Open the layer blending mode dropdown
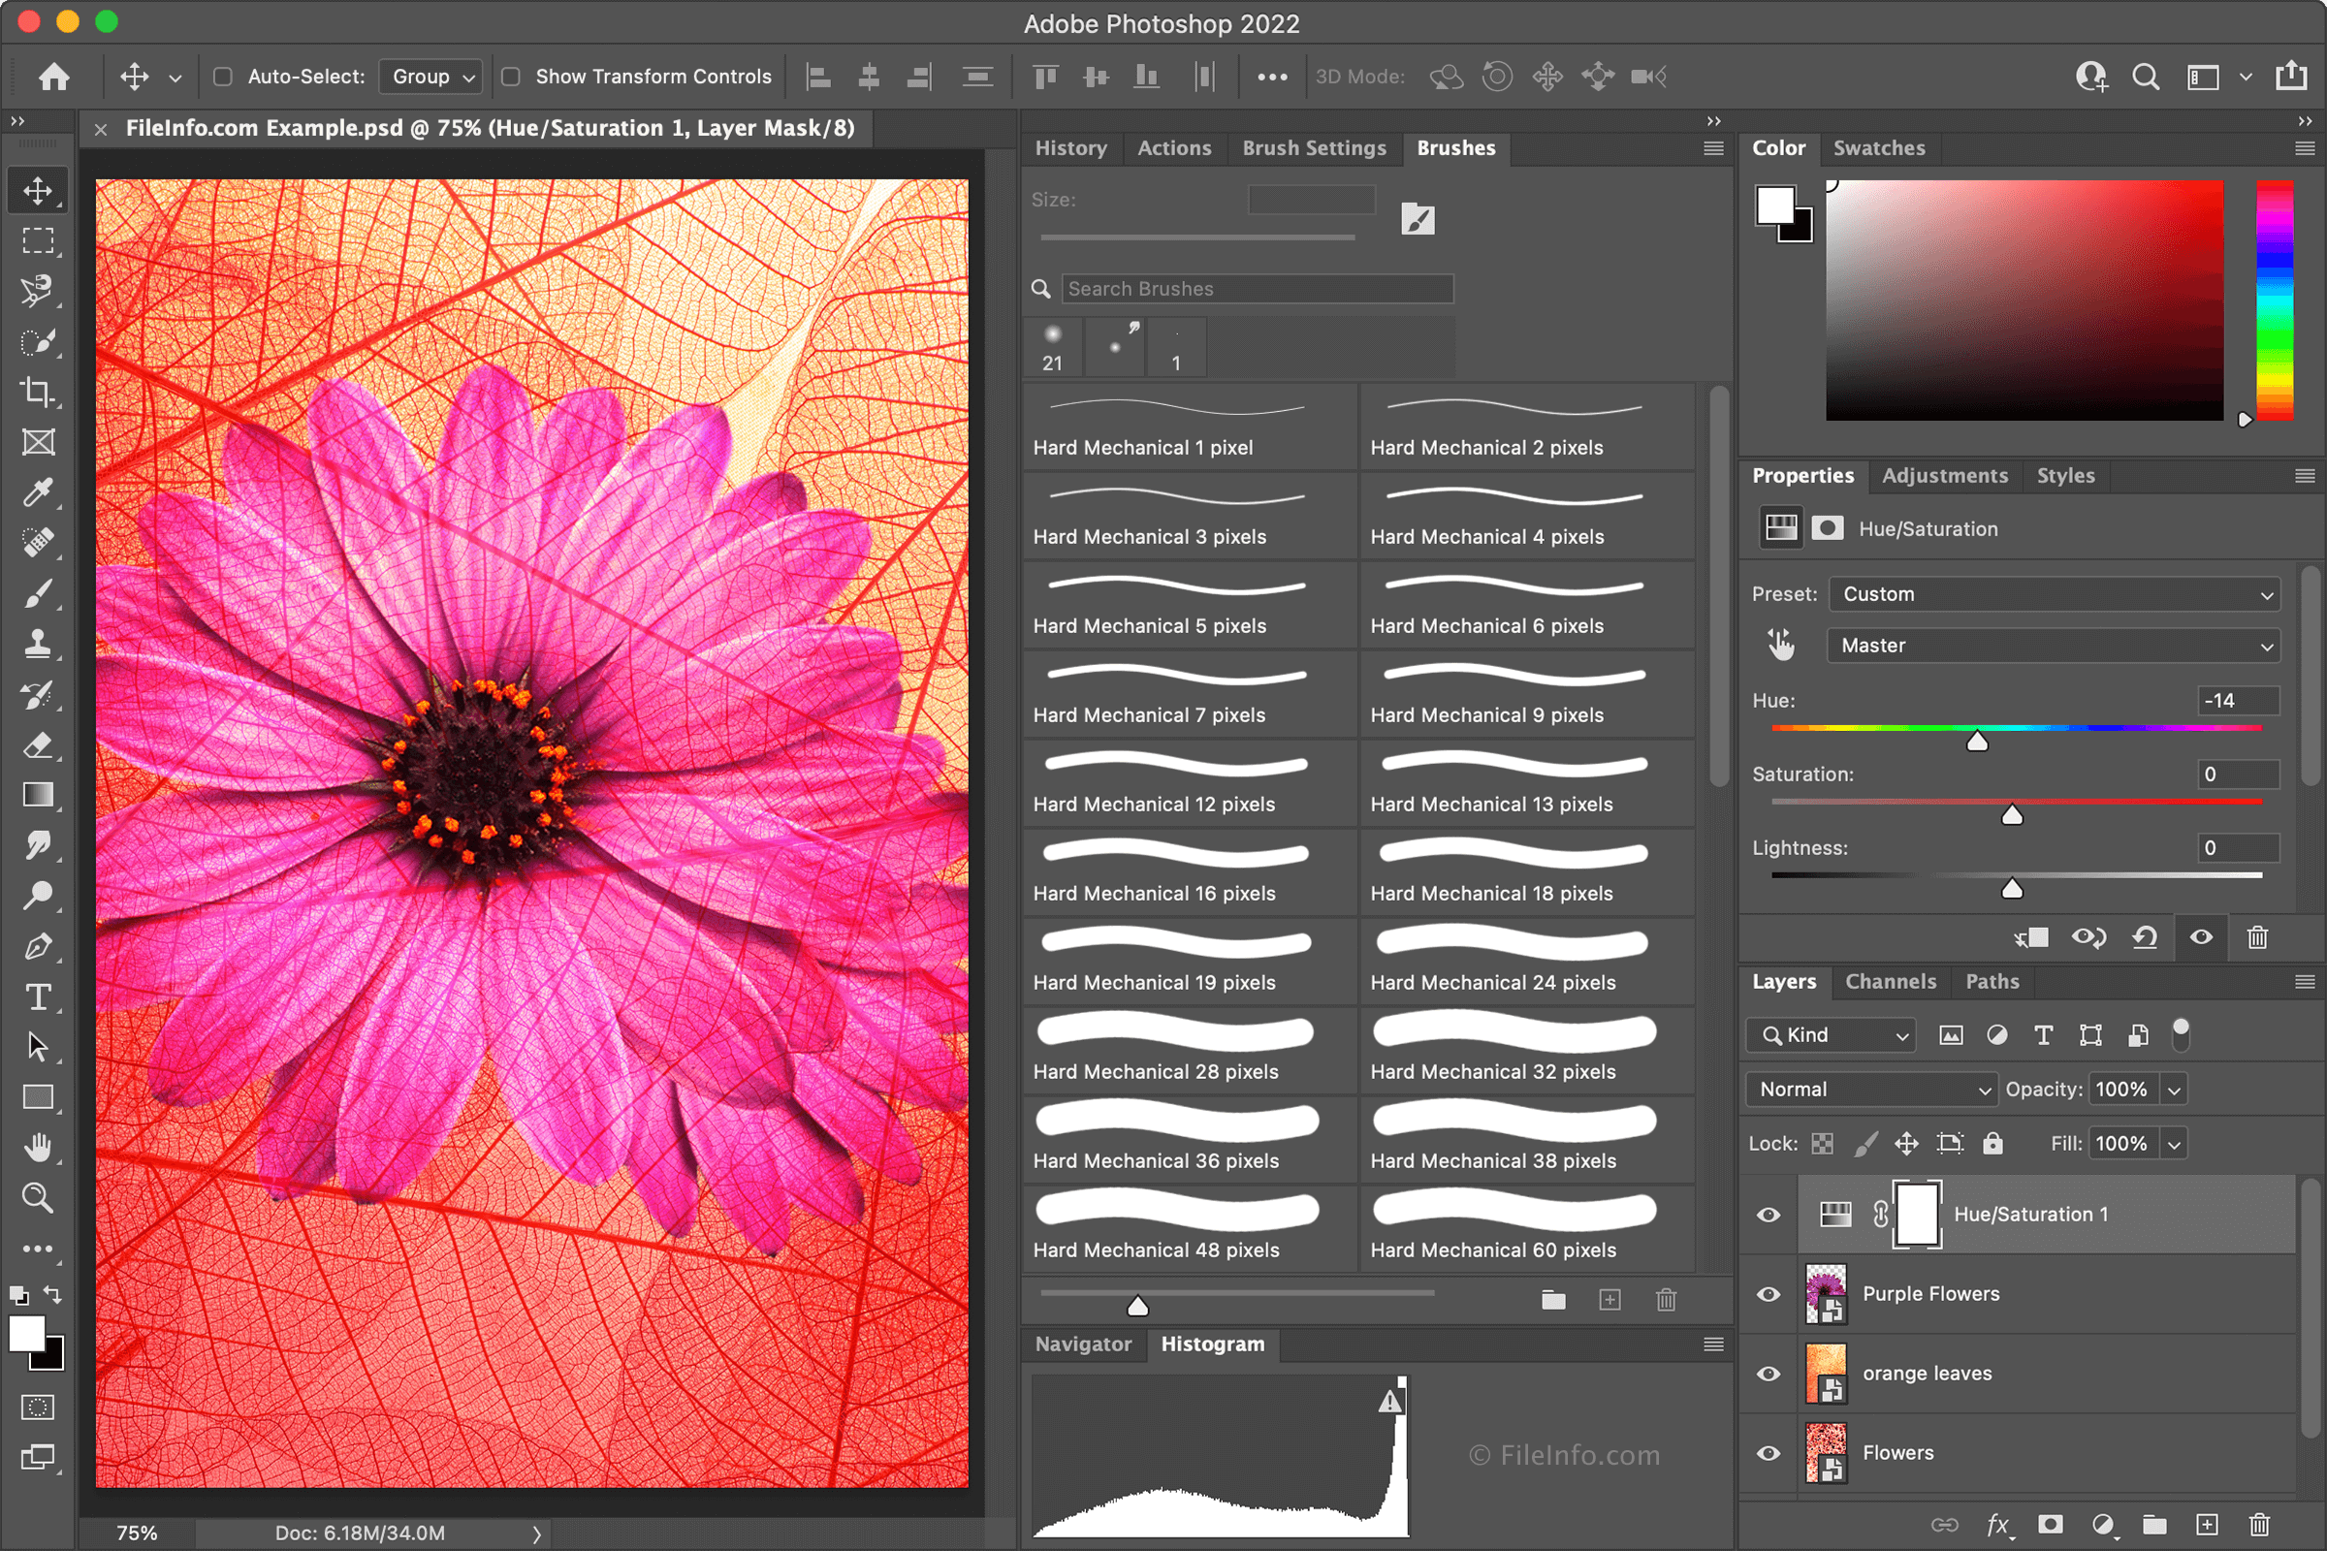 coord(1870,1088)
